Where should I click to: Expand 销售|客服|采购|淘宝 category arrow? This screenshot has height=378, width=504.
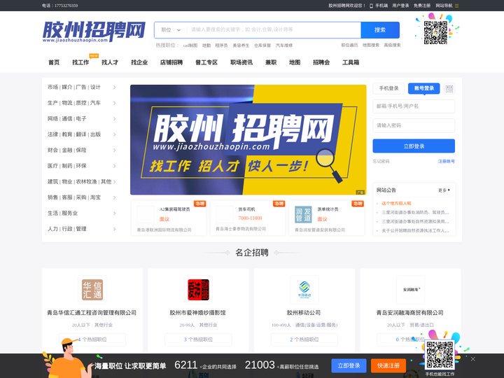tap(114, 197)
